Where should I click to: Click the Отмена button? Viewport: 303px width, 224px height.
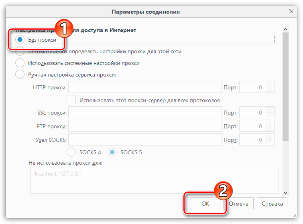(x=239, y=203)
